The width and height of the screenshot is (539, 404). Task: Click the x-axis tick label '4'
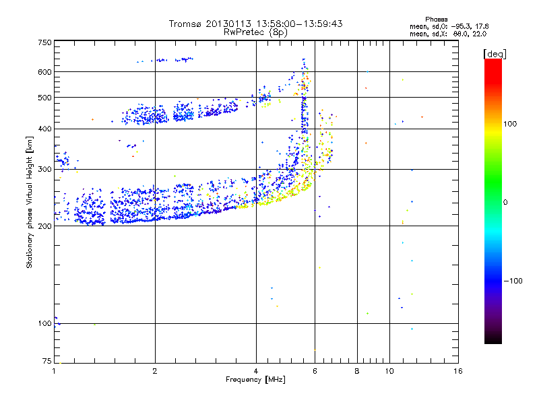pos(256,371)
